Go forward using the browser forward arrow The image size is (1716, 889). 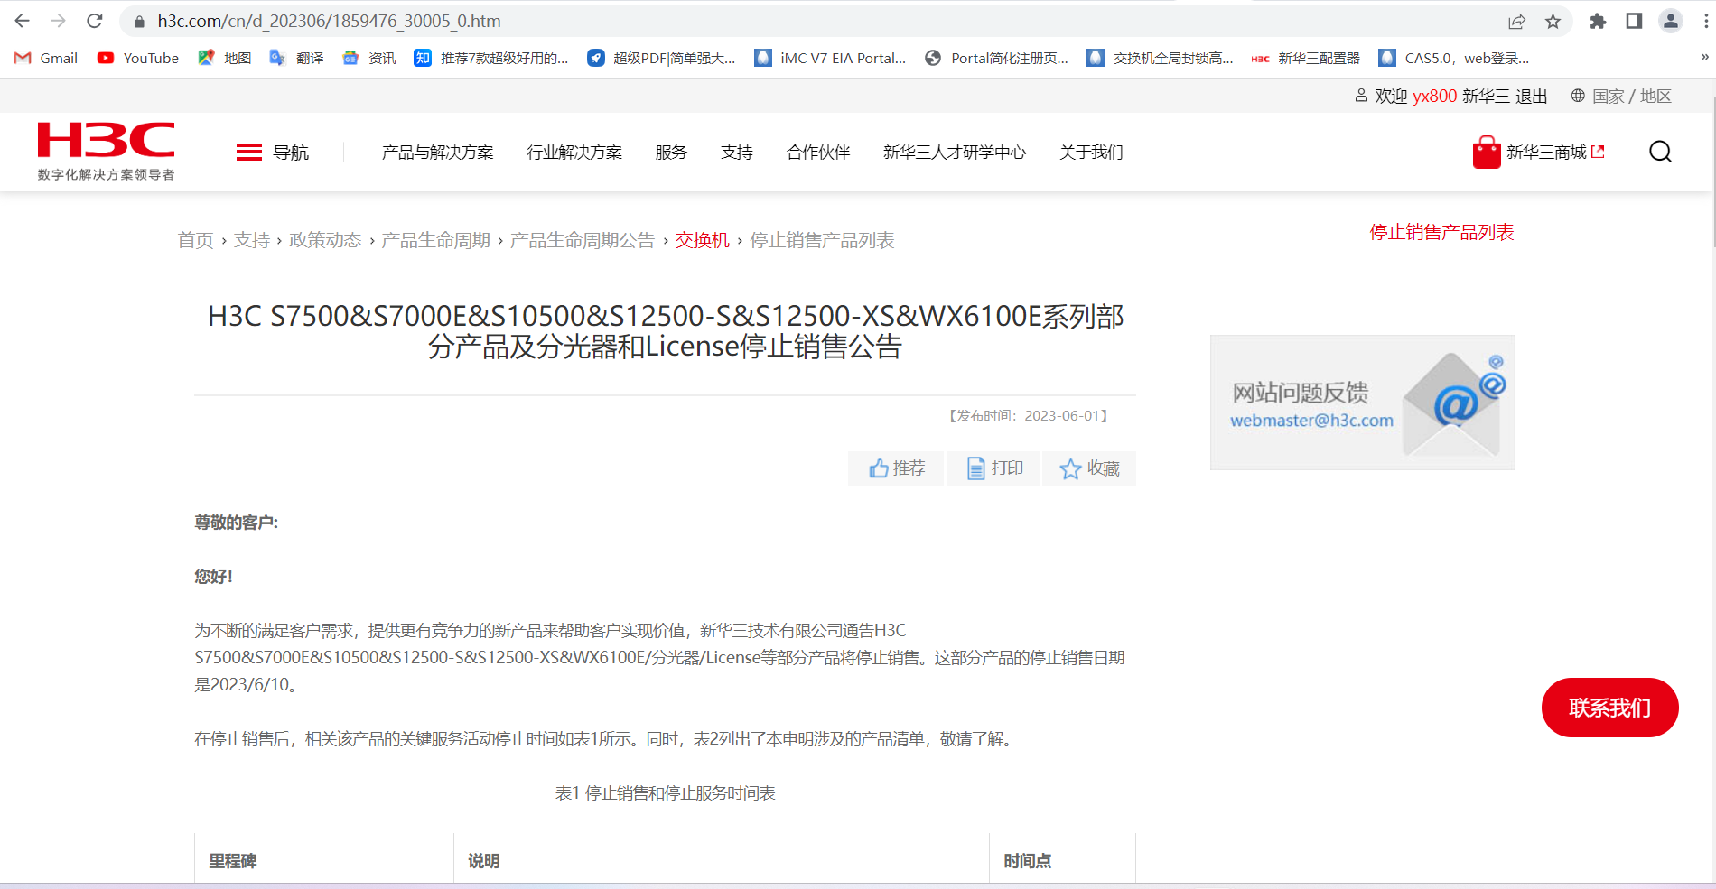tap(59, 21)
